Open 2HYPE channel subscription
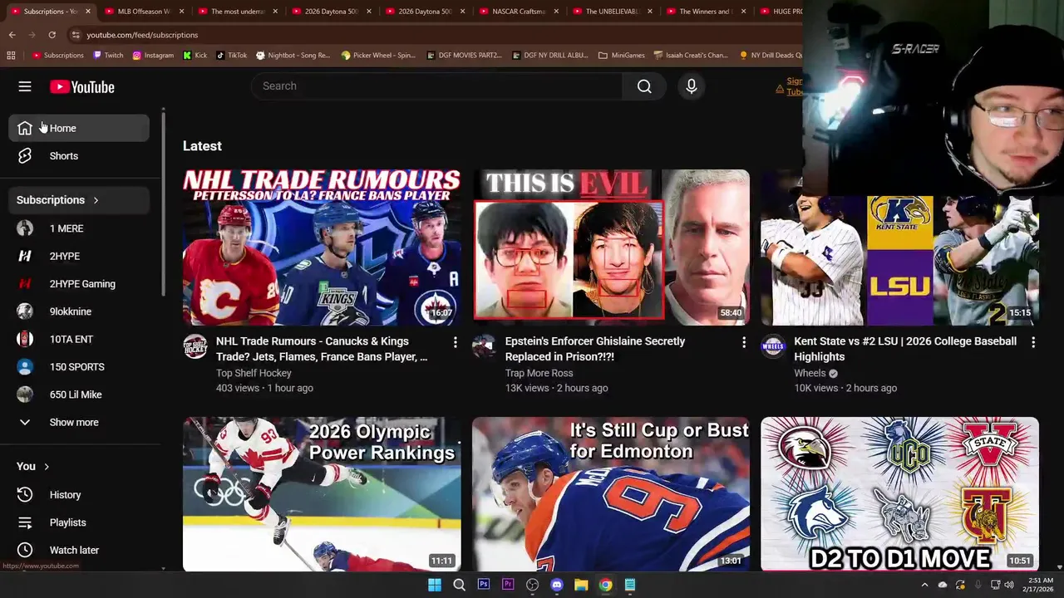Image resolution: width=1064 pixels, height=598 pixels. [x=79, y=256]
